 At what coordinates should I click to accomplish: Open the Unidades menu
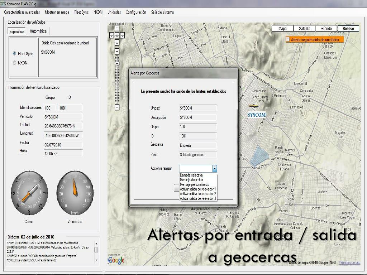114,12
